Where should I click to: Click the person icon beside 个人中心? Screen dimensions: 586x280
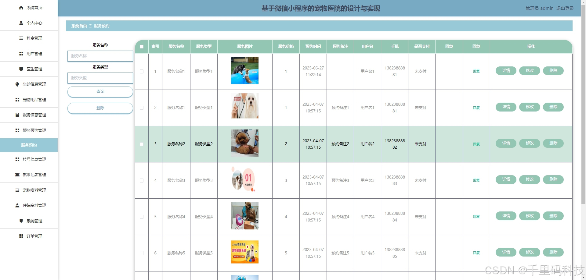point(21,23)
